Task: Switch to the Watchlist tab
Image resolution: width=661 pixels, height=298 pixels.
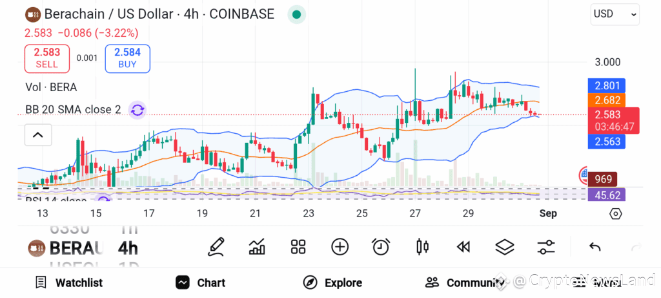Action: click(x=69, y=282)
